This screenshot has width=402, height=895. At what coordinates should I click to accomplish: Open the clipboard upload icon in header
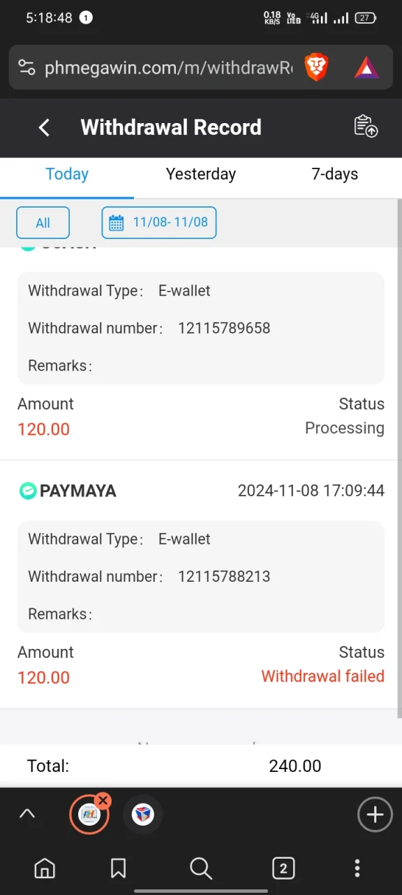(366, 127)
